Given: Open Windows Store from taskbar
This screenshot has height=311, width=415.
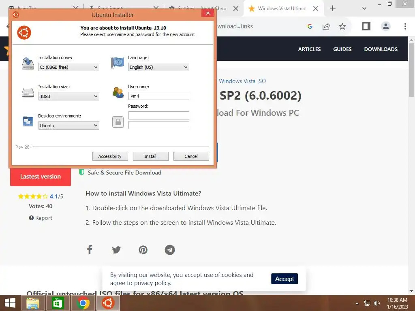Looking at the screenshot, I should pos(58,303).
